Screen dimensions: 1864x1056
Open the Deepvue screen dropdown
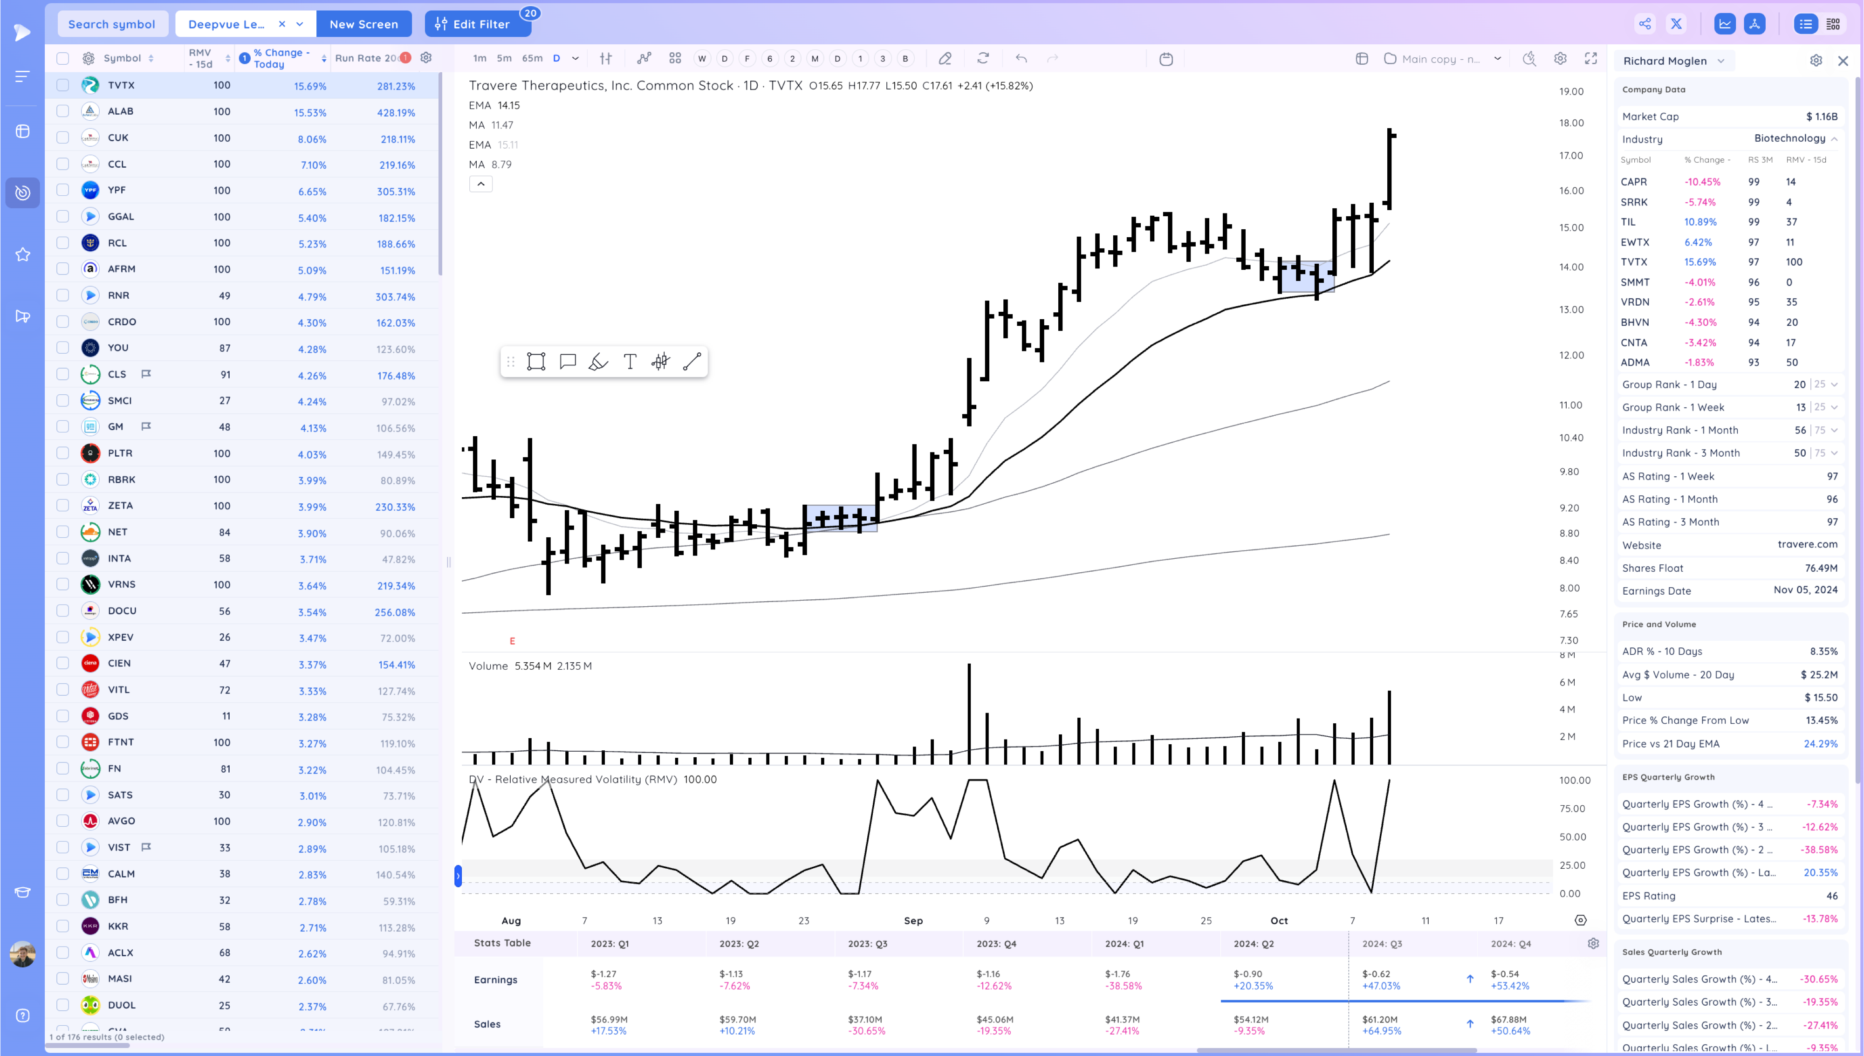[300, 24]
